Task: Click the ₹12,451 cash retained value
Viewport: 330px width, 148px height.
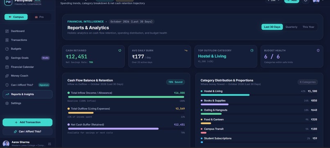Action: coord(77,57)
